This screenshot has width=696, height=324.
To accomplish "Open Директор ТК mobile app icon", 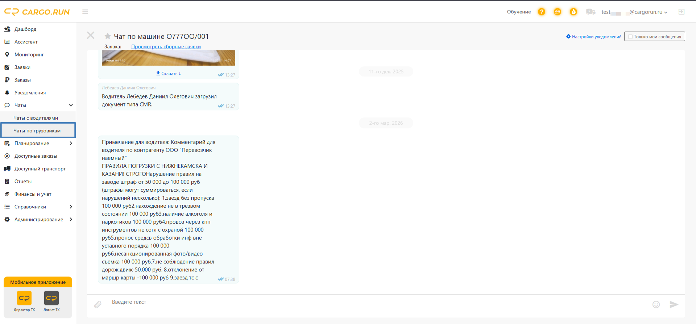I will pyautogui.click(x=24, y=298).
